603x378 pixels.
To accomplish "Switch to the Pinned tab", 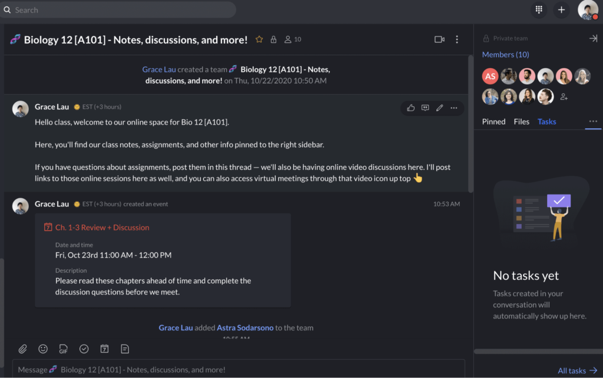I will (x=493, y=122).
